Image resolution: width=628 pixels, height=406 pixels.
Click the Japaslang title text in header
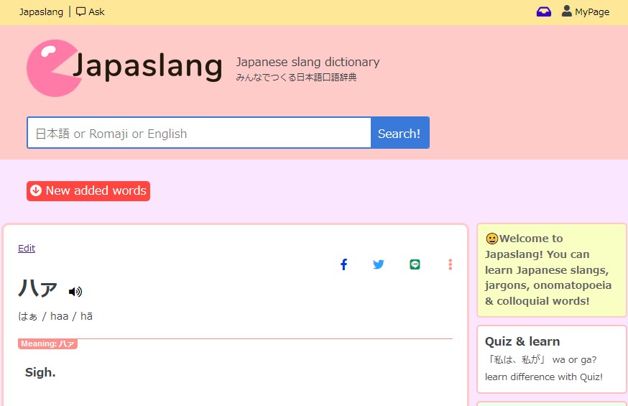[148, 66]
